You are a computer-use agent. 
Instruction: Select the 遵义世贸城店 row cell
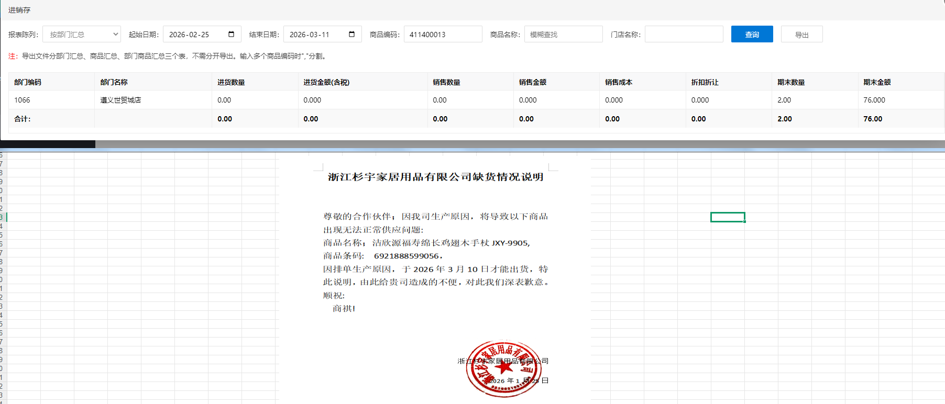click(x=120, y=100)
